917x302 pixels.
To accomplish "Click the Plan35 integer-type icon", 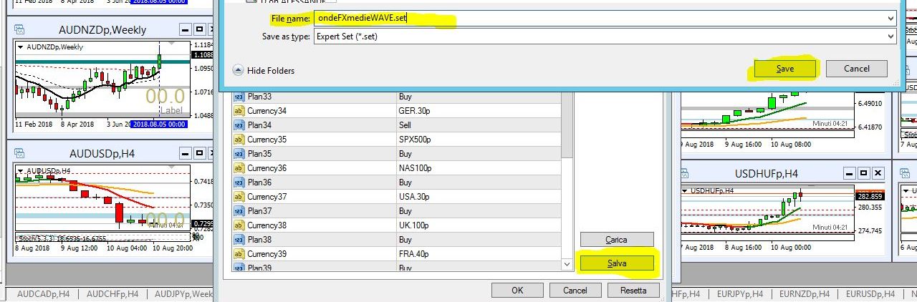I will click(x=239, y=154).
